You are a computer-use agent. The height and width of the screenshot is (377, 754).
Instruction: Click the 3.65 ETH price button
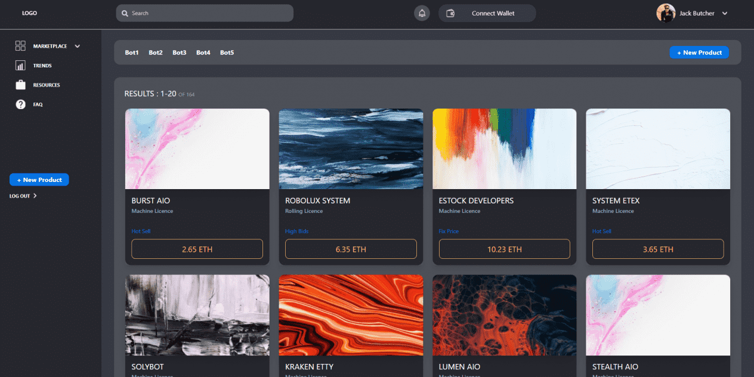[x=658, y=249]
